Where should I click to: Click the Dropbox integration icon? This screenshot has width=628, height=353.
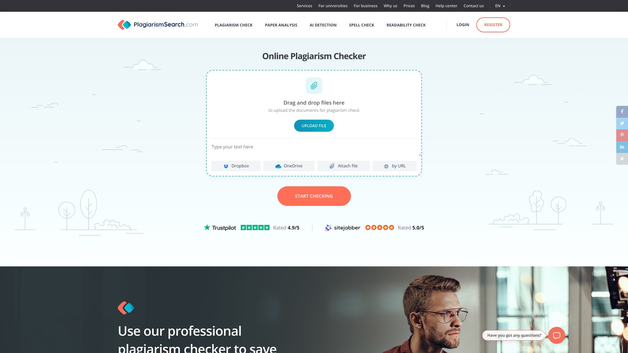226,166
